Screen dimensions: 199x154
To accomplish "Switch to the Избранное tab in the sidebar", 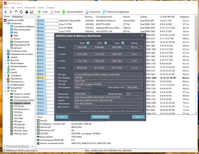I will (17, 16).
